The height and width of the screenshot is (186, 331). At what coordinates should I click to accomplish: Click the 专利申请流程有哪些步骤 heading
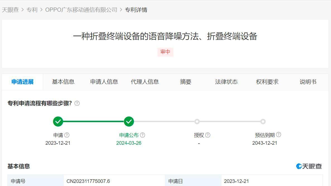click(x=40, y=103)
